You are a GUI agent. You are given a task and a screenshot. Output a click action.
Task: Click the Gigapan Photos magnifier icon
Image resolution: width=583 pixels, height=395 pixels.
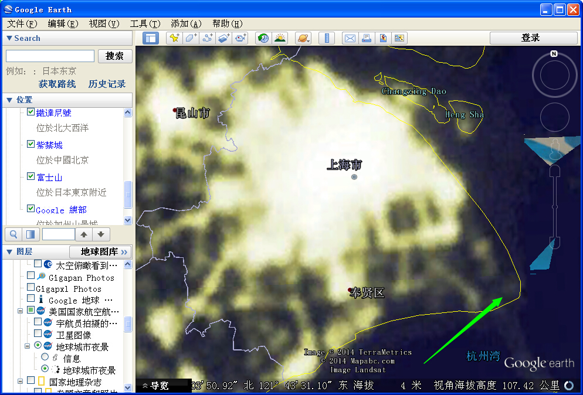point(41,277)
